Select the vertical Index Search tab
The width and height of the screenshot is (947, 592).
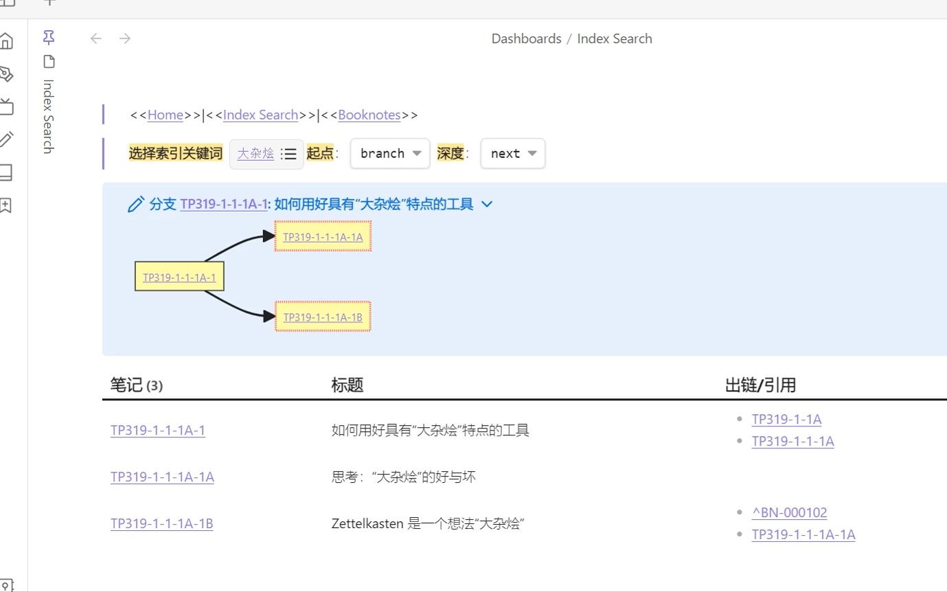tap(48, 115)
